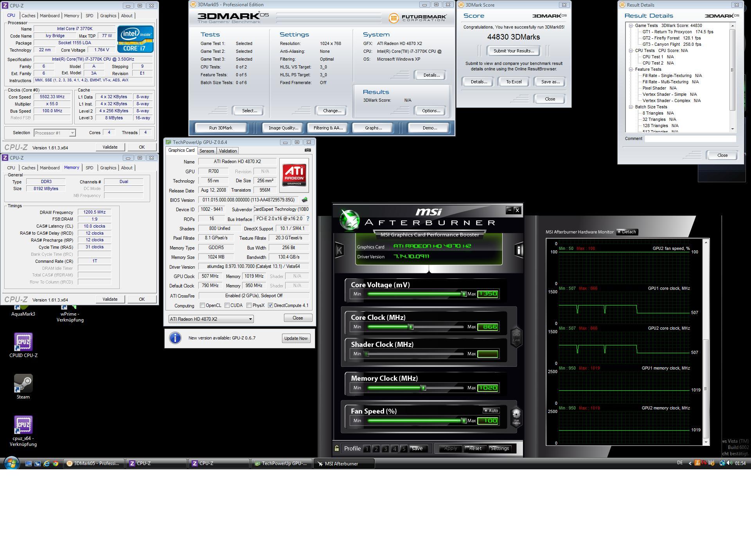Launch Chrome from quick launch
The image size is (751, 535).
(x=56, y=463)
